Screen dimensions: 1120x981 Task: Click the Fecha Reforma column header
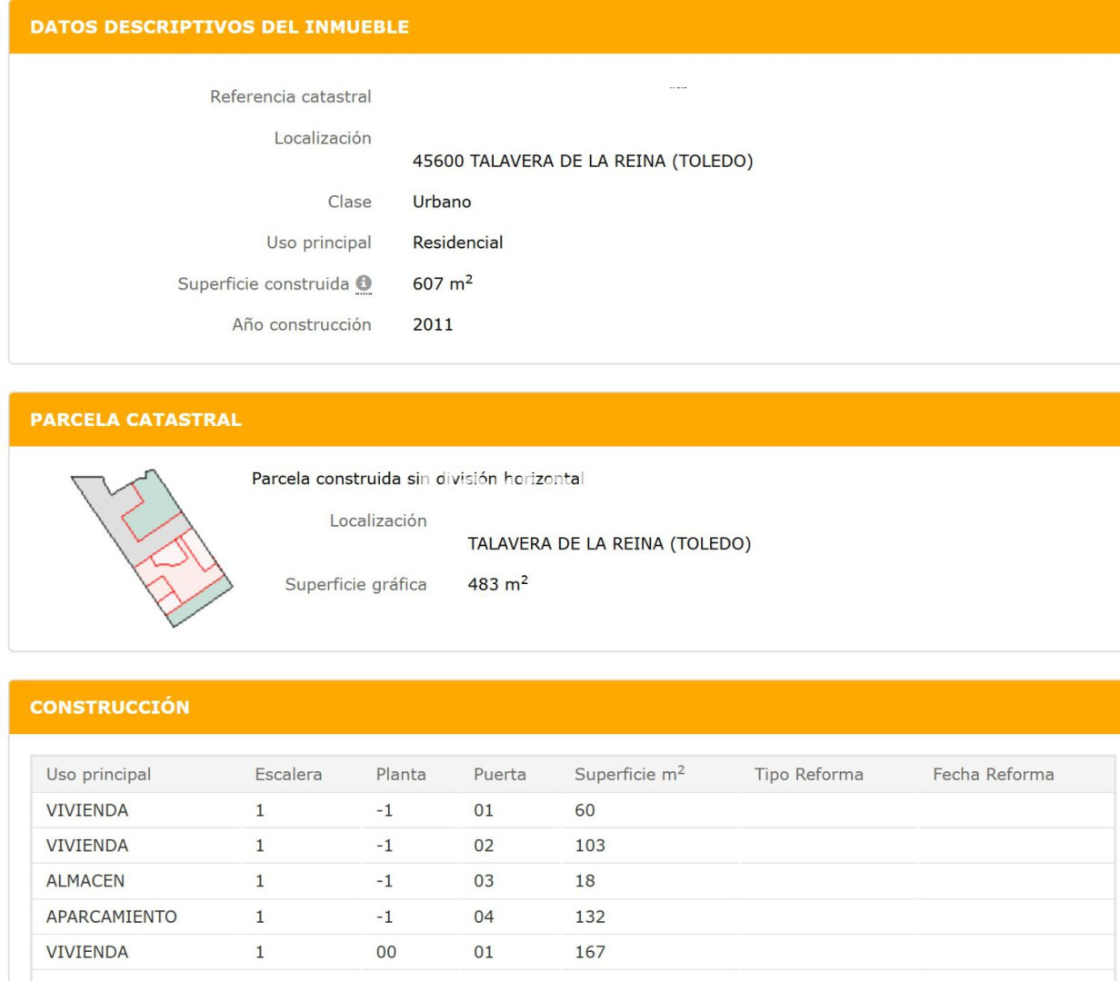pyautogui.click(x=993, y=775)
